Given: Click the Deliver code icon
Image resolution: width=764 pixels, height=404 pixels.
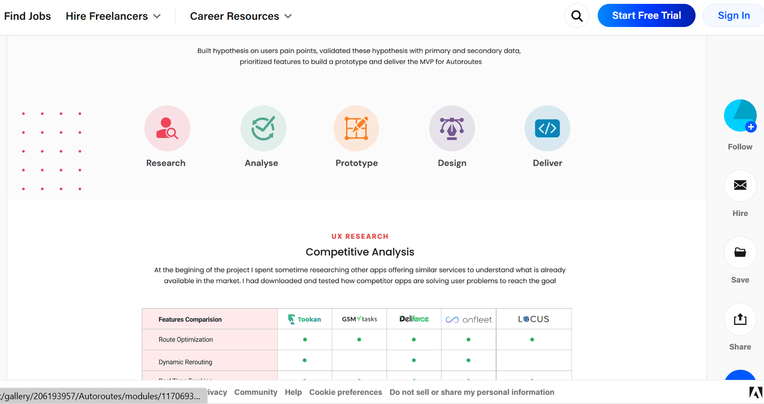Looking at the screenshot, I should pos(547,128).
